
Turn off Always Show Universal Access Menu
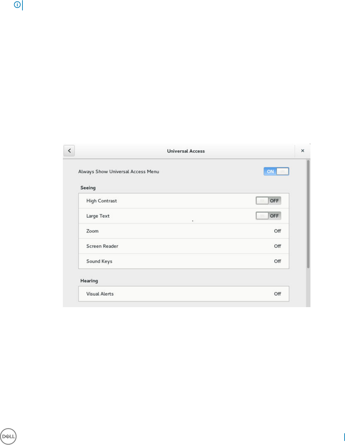coord(276,171)
